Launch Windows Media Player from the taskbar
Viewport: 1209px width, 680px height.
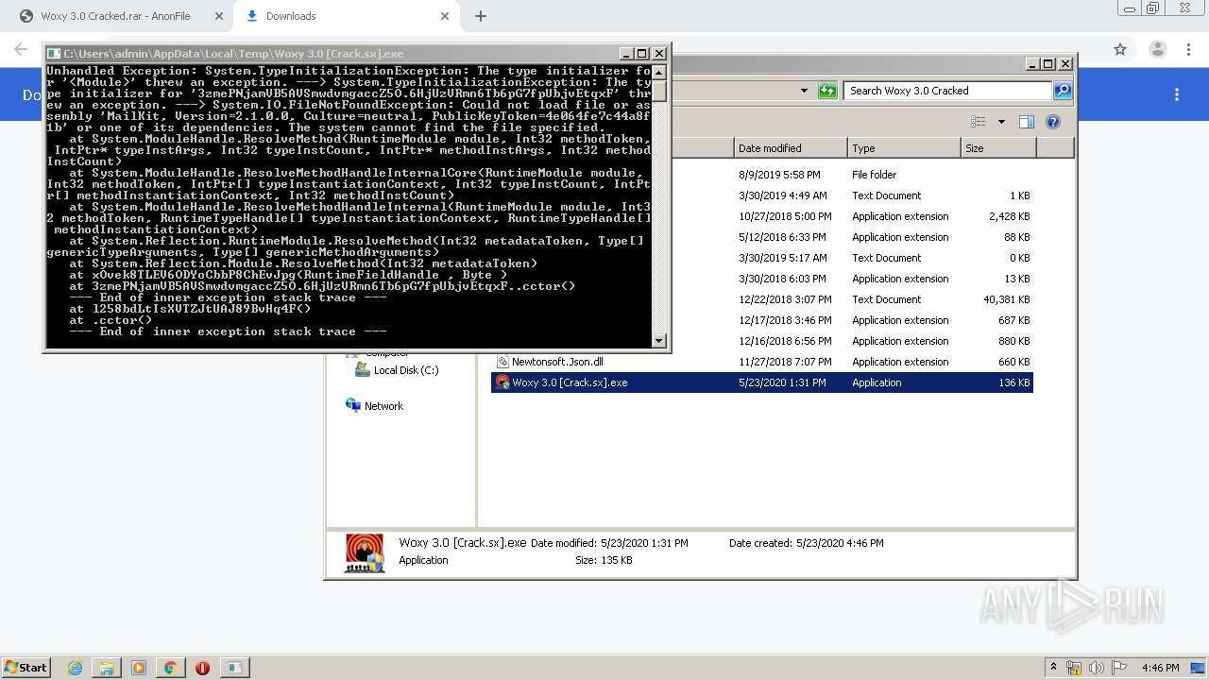(x=139, y=667)
